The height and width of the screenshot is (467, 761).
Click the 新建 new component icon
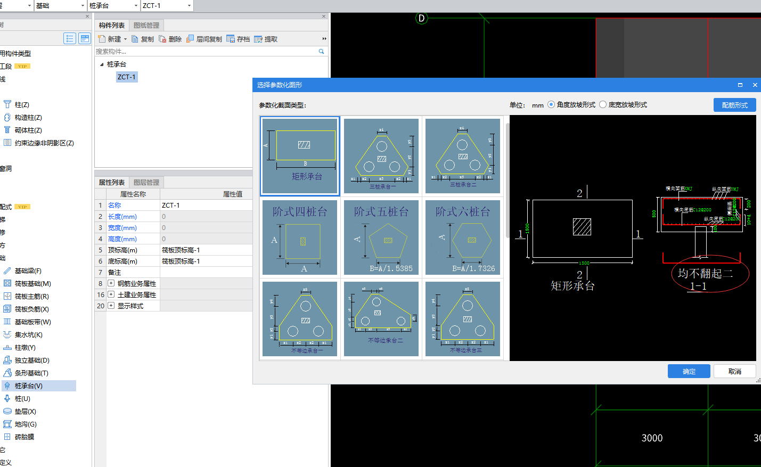click(102, 39)
